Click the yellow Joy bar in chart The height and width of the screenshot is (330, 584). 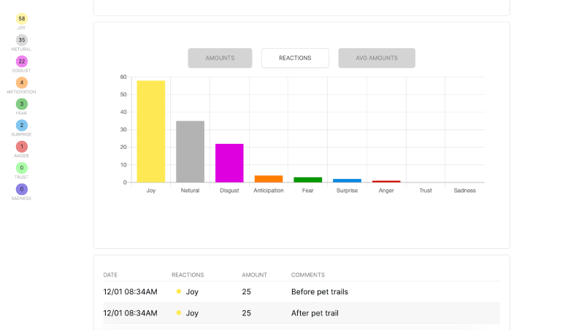[x=151, y=131]
